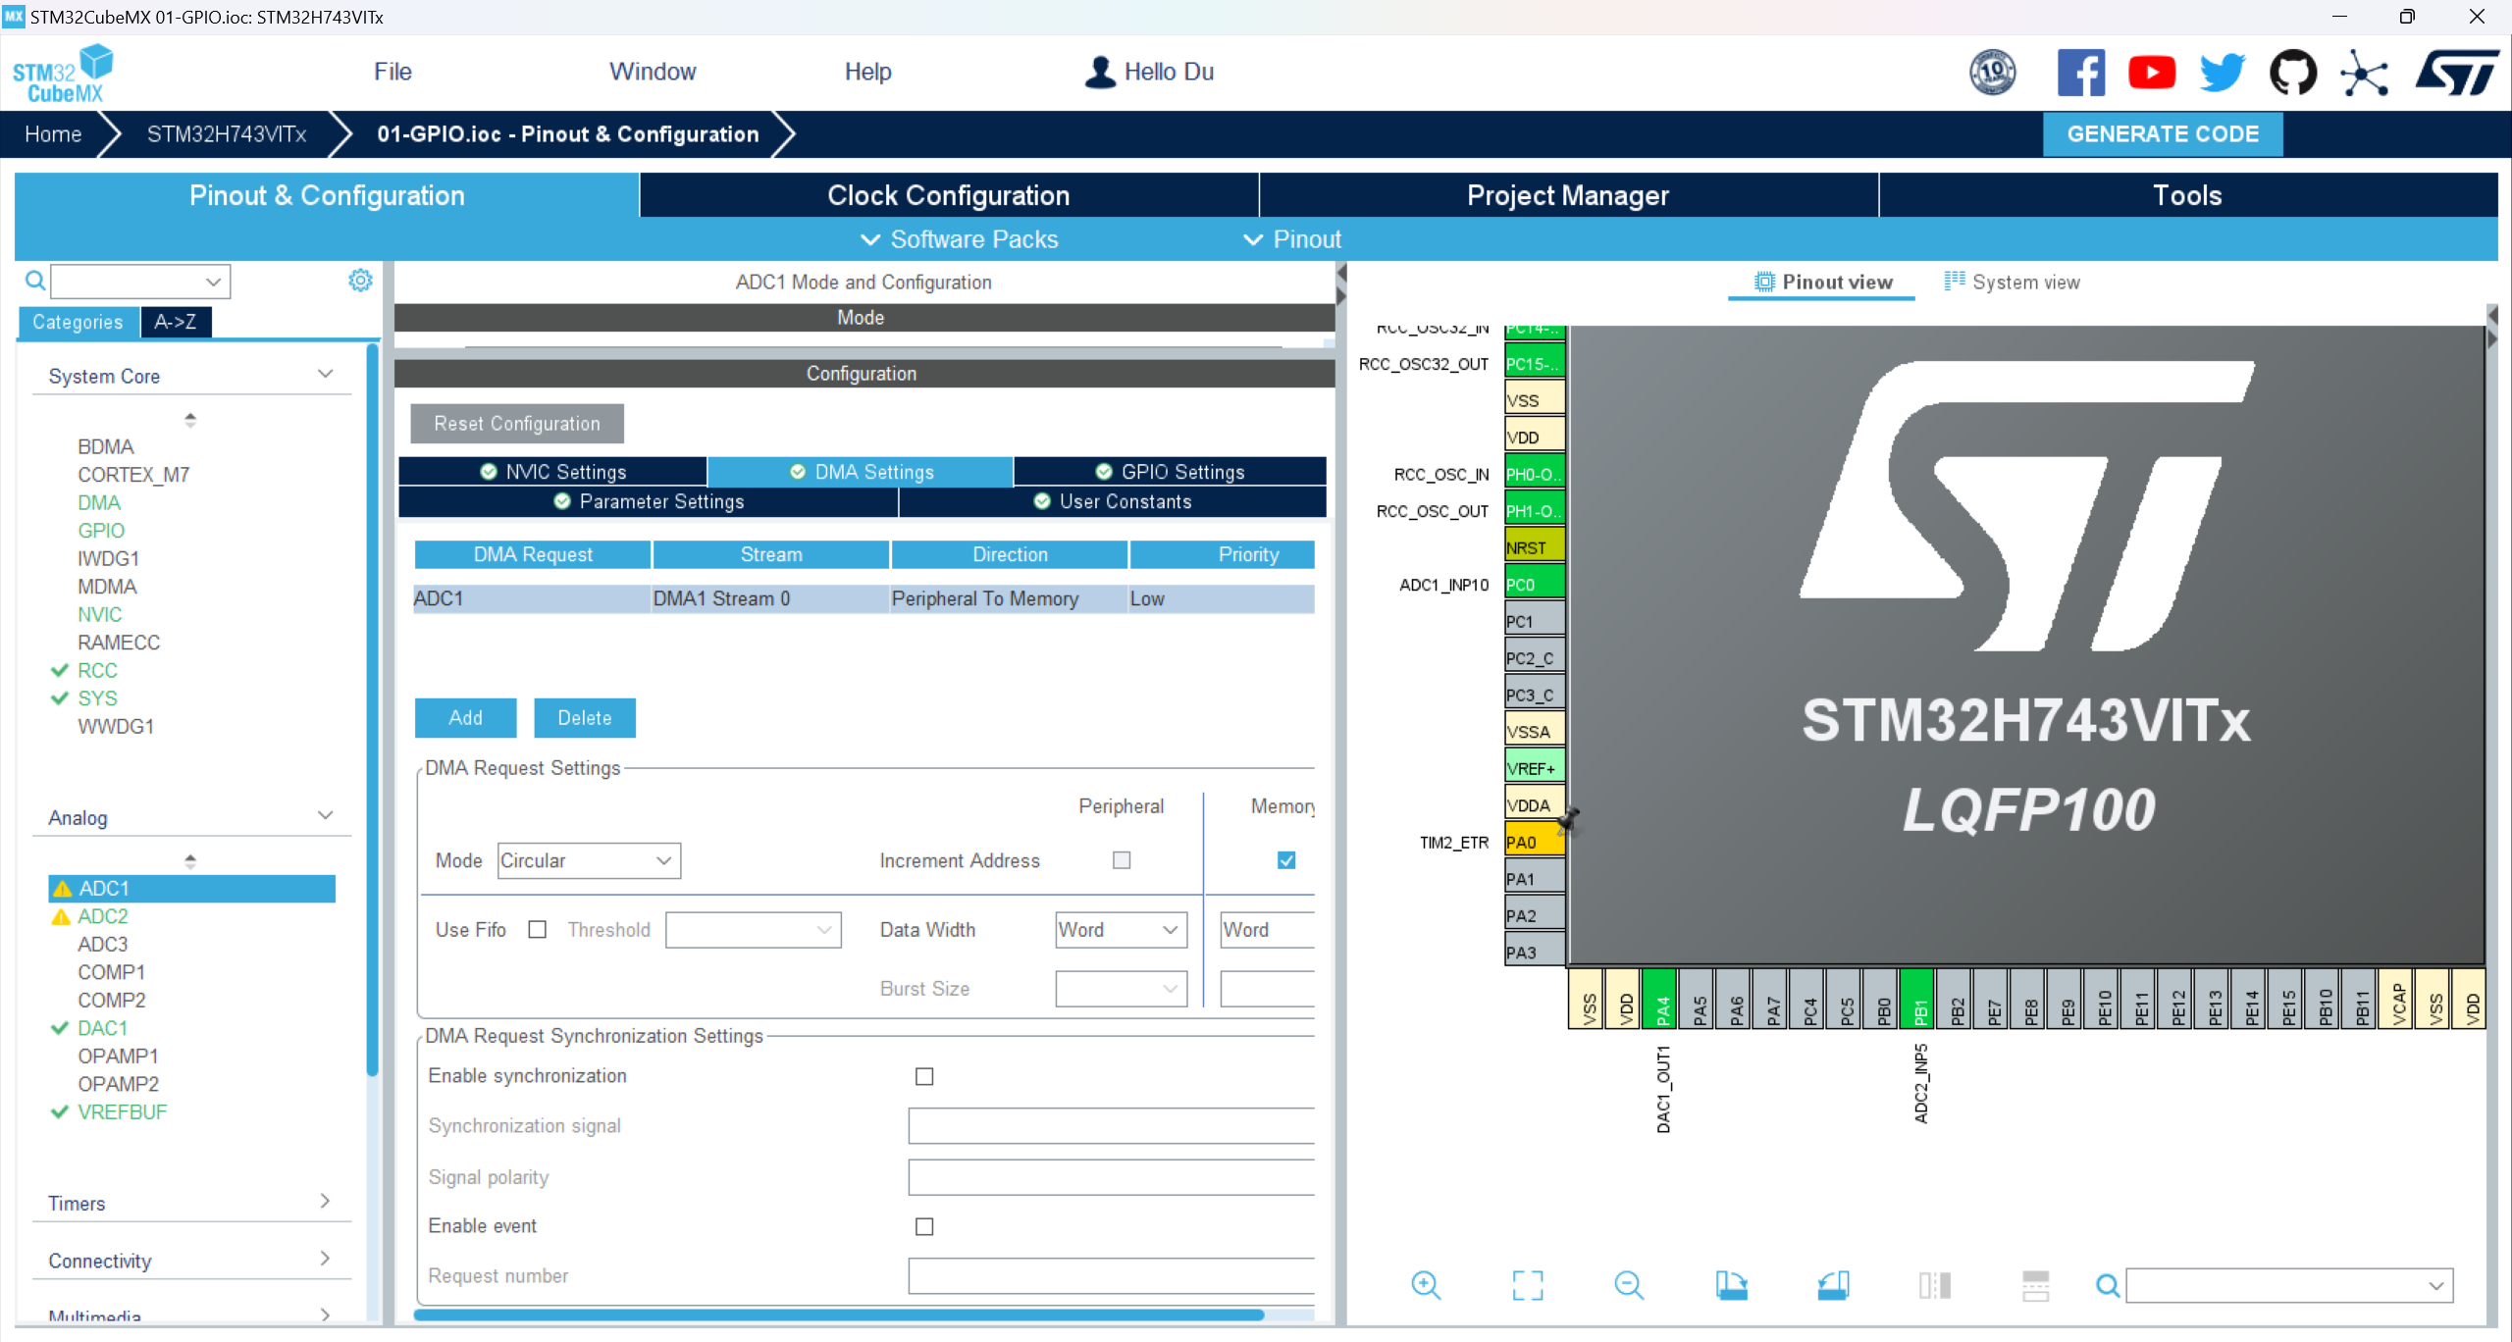Image resolution: width=2512 pixels, height=1342 pixels.
Task: Click the search magnifier in the categories panel
Action: point(34,282)
